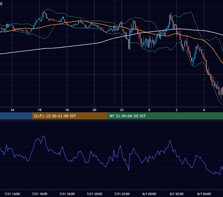Click the 8/1 00:00 time label

(x=149, y=194)
